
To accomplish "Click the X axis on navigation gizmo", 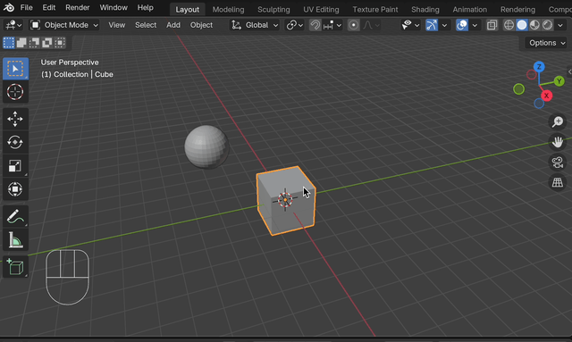I will (x=546, y=96).
